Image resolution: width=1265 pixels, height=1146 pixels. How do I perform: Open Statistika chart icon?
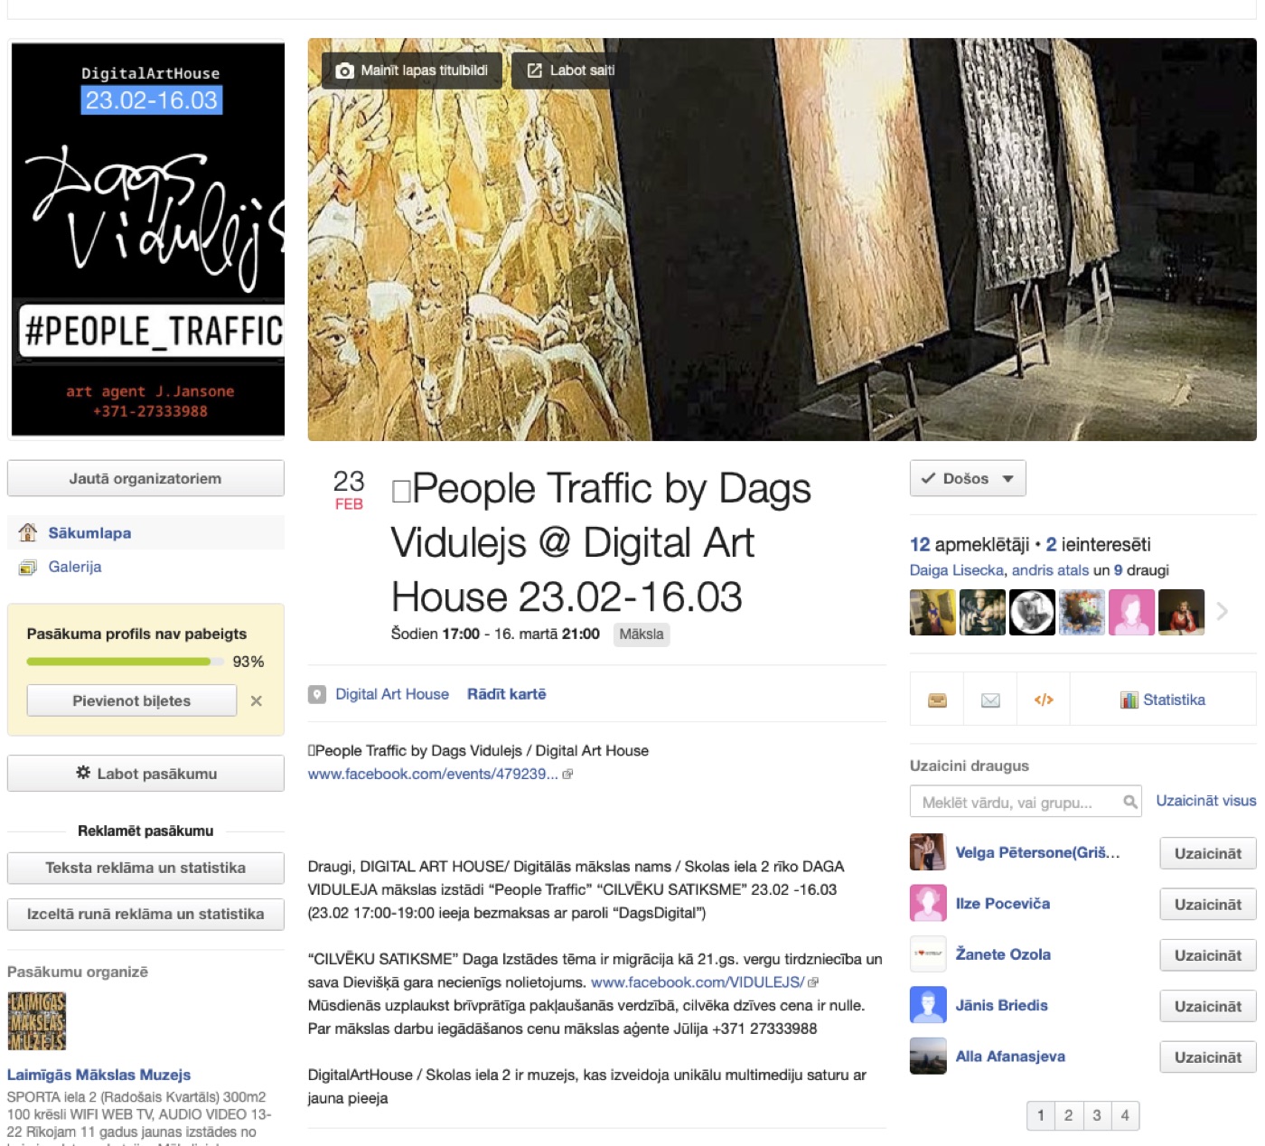point(1129,700)
